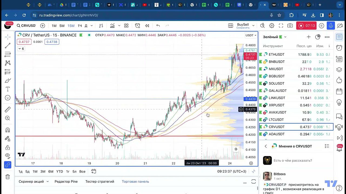Open chart settings gear
This screenshot has width=346, height=194.
coord(272,26)
